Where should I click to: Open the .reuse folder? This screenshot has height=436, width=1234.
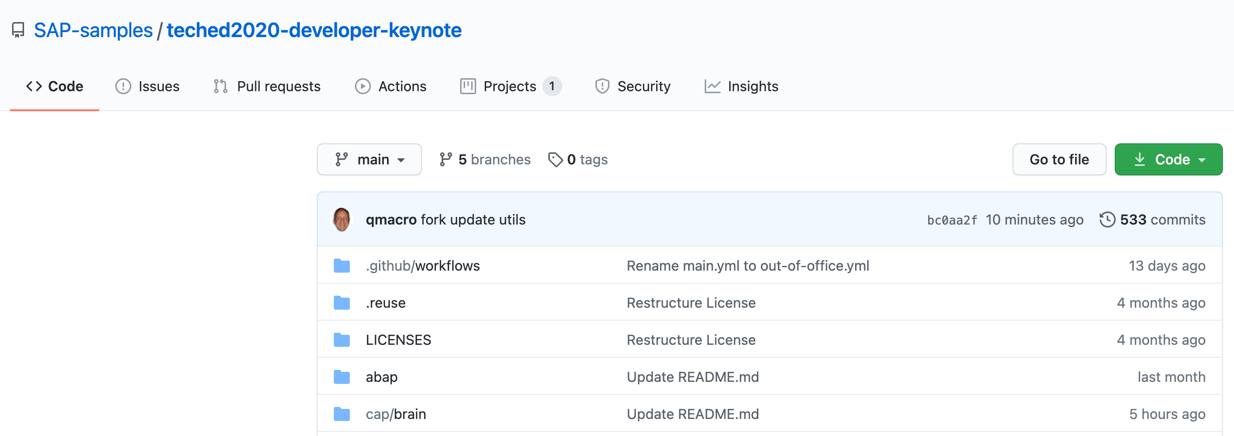tap(385, 303)
